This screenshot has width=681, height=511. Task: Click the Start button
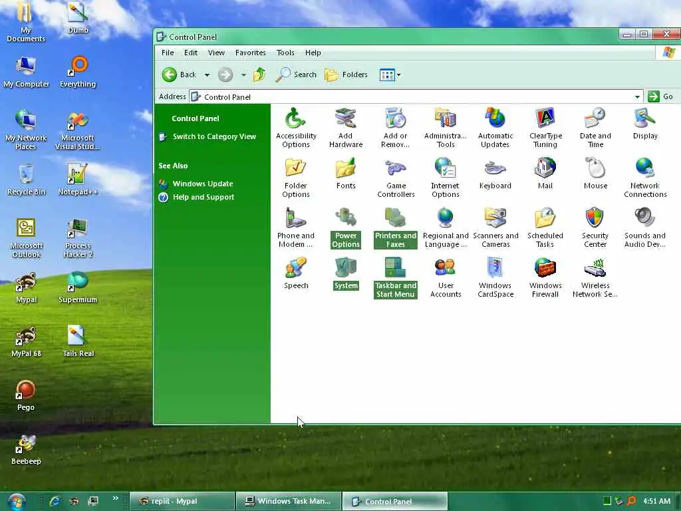click(16, 502)
